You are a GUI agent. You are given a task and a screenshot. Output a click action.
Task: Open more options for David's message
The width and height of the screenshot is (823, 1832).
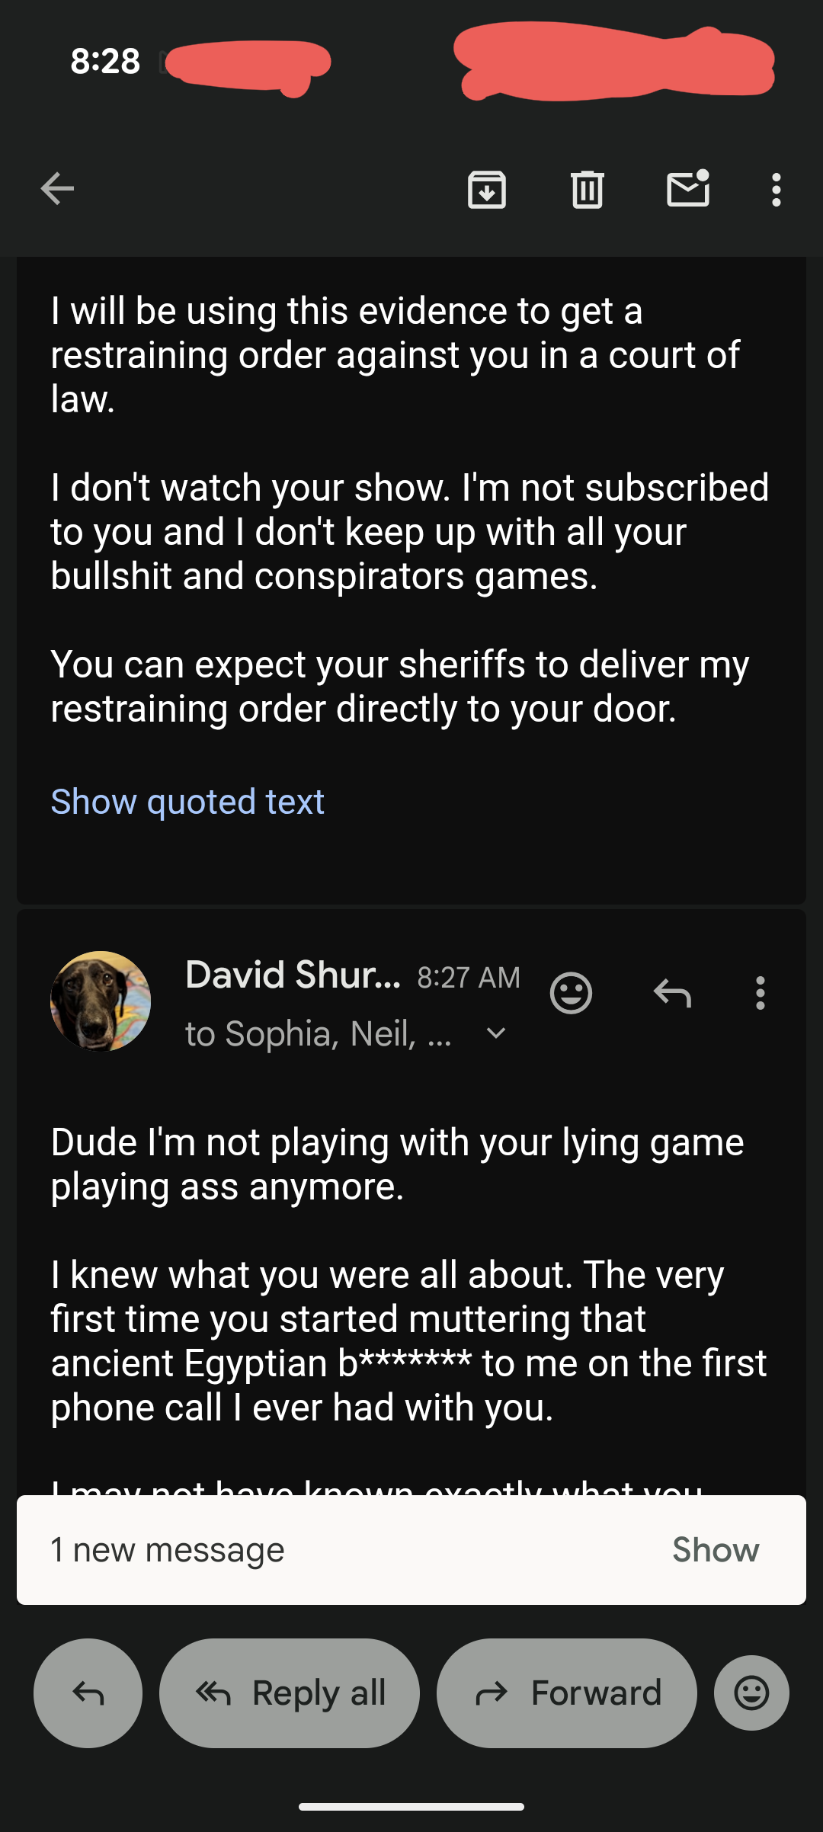(760, 993)
